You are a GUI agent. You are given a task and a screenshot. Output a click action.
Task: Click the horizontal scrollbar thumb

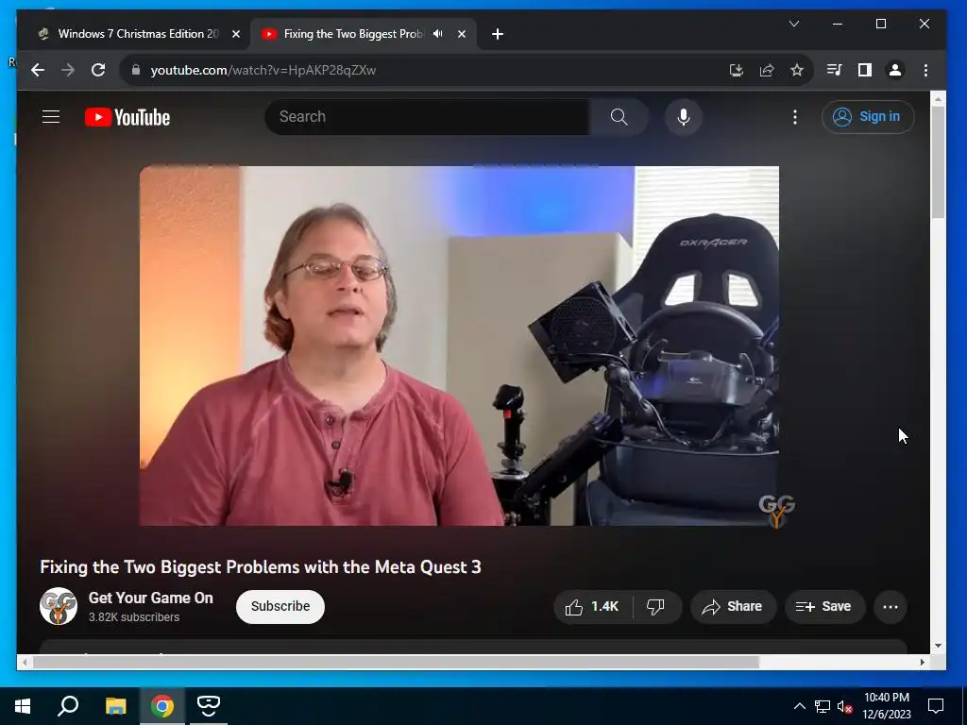pyautogui.click(x=396, y=662)
